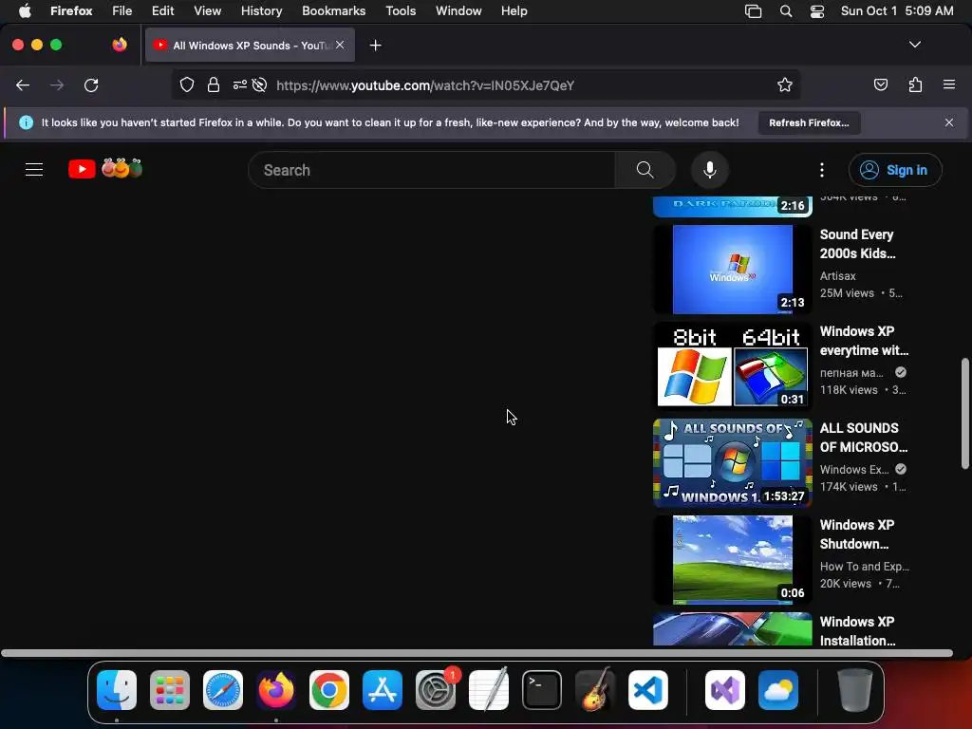This screenshot has height=729, width=972.
Task: Bookmark this page with star icon
Action: click(x=785, y=84)
